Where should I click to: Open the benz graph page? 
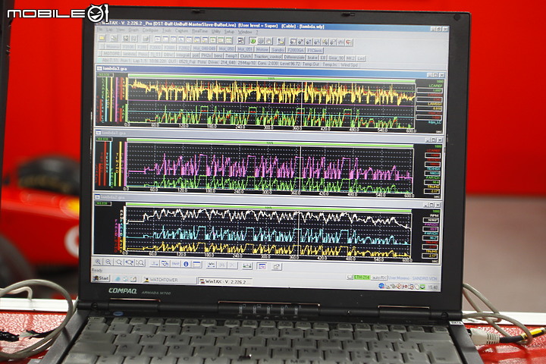click(218, 55)
